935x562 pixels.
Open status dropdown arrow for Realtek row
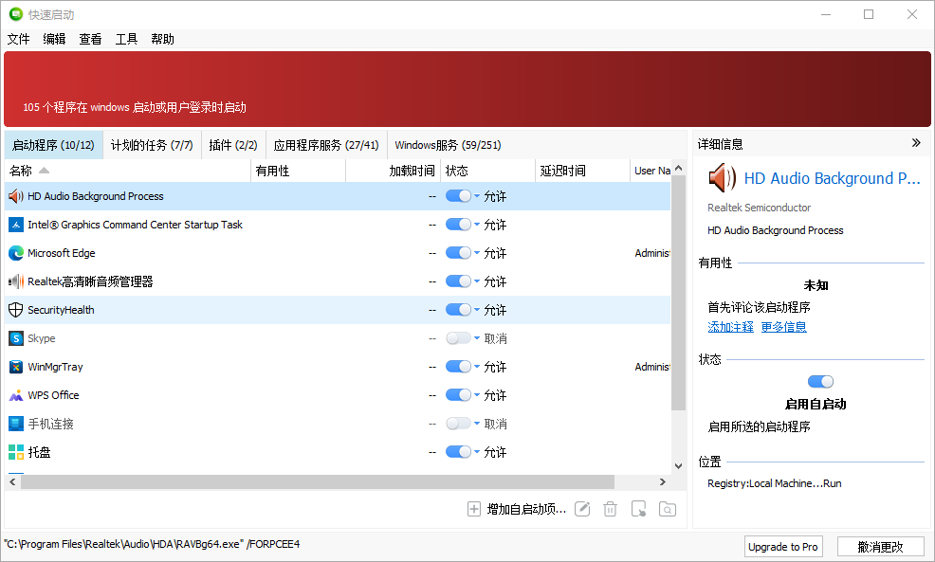(x=477, y=281)
